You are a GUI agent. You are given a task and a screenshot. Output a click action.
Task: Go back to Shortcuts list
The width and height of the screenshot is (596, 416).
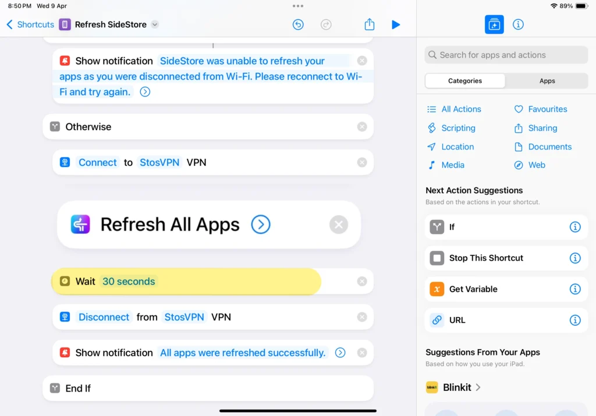tap(30, 24)
